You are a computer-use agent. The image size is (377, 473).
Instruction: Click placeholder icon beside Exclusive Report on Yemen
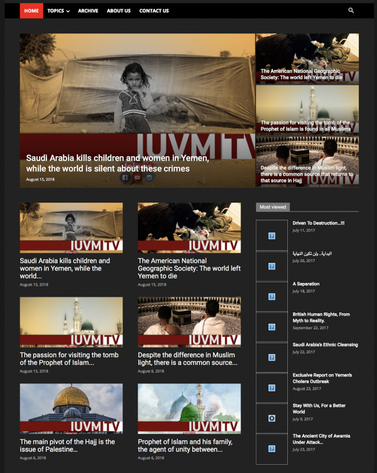tap(271, 388)
